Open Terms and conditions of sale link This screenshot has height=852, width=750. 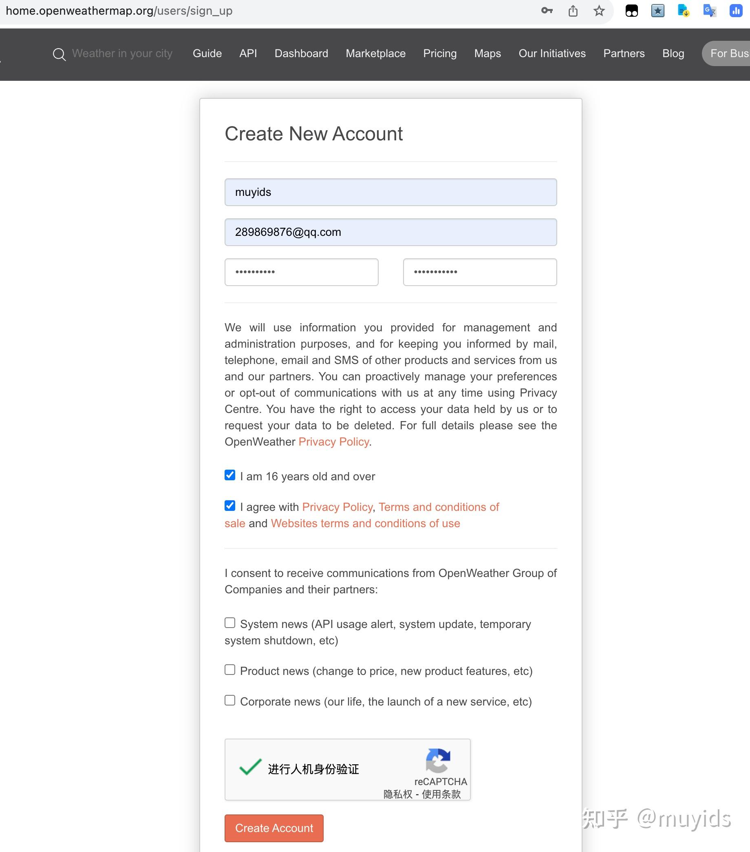[439, 507]
